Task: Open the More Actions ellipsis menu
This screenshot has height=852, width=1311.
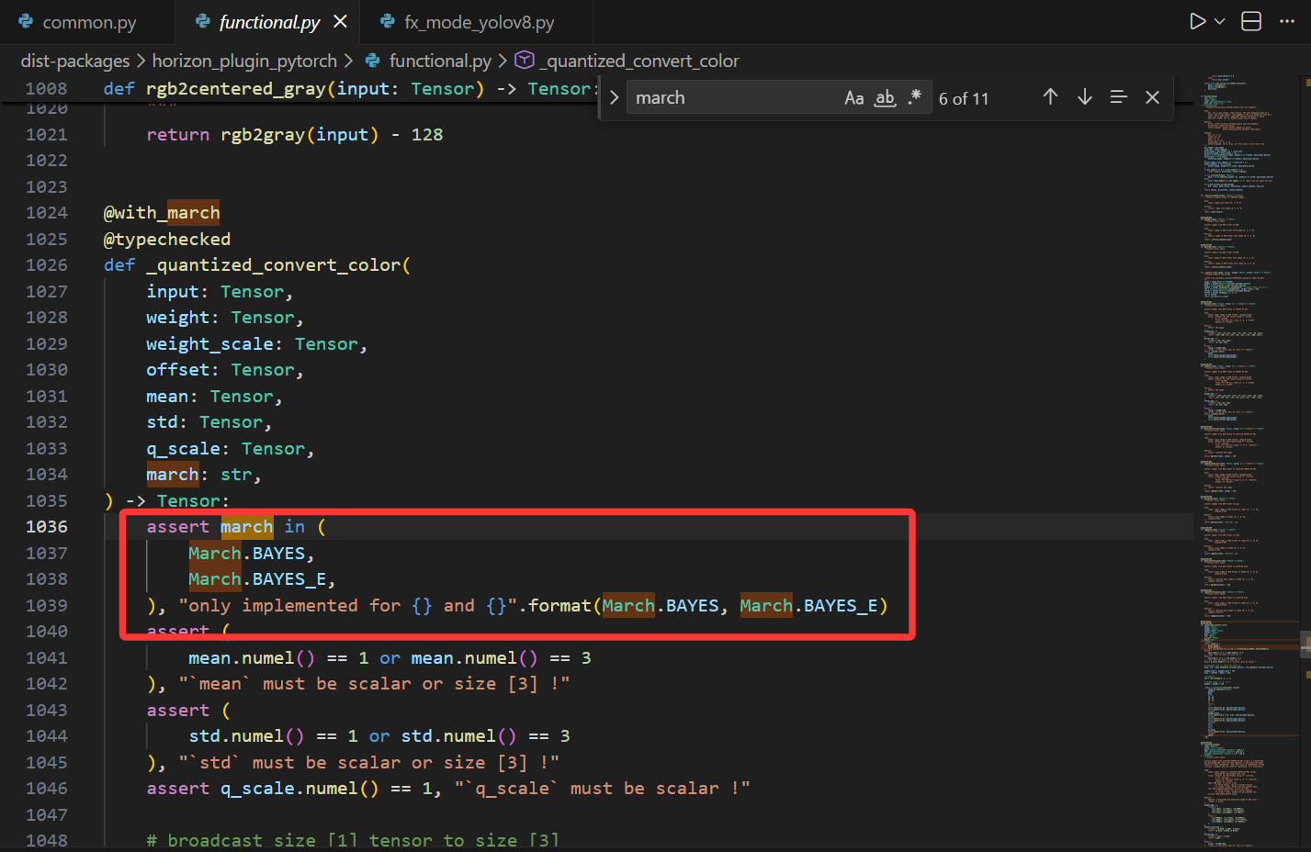Action: coord(1287,21)
